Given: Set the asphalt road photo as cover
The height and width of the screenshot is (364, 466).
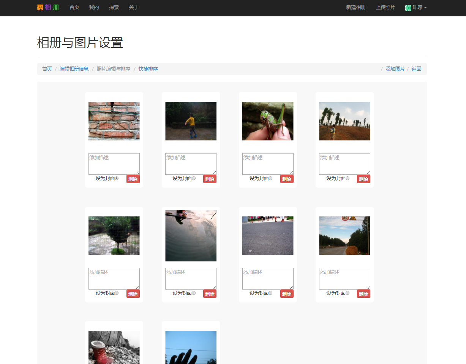Looking at the screenshot, I should (x=270, y=293).
